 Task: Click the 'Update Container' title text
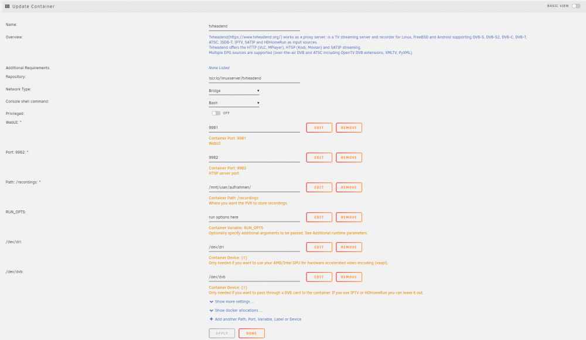tap(33, 6)
